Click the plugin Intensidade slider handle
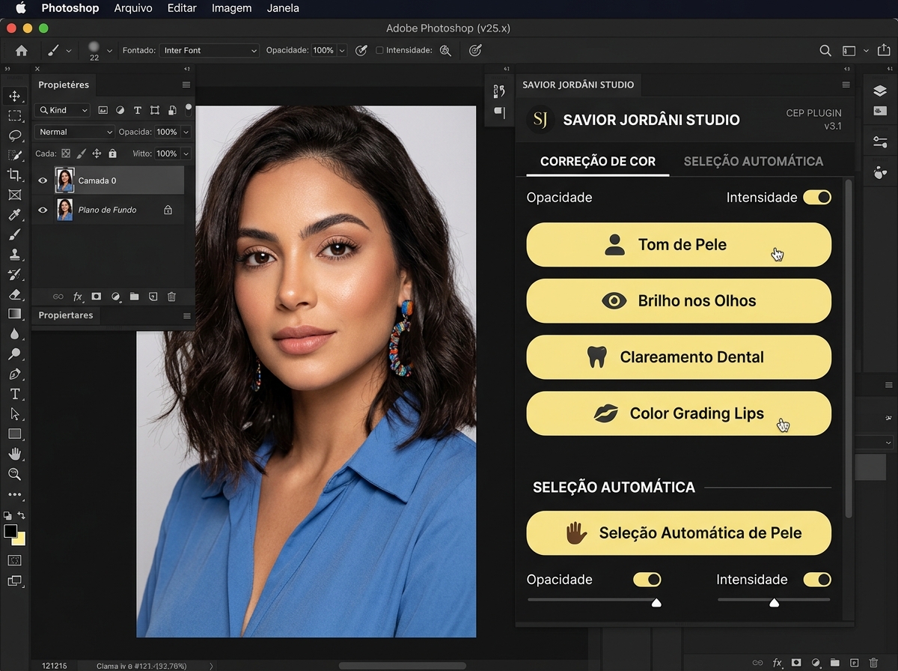Image resolution: width=898 pixels, height=671 pixels. (x=775, y=602)
